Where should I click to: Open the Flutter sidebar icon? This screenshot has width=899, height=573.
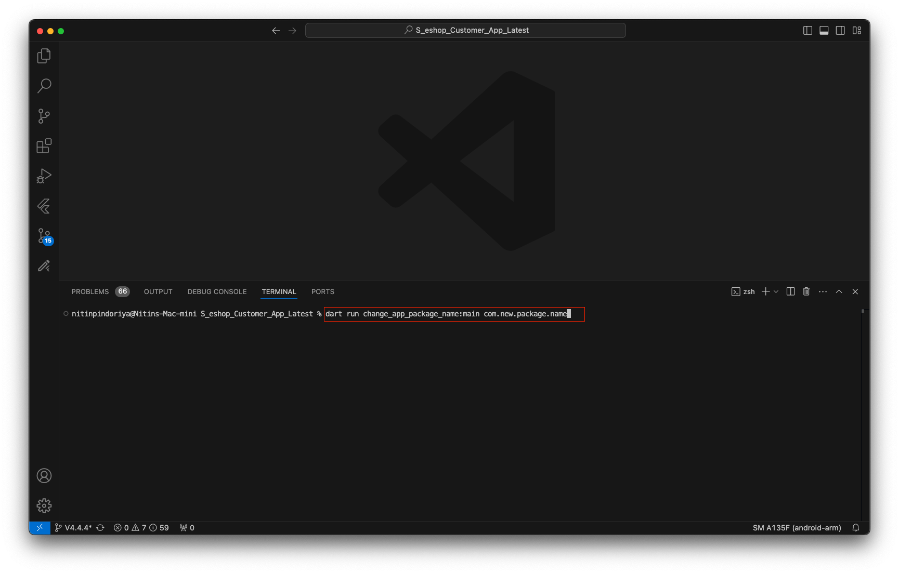point(44,206)
